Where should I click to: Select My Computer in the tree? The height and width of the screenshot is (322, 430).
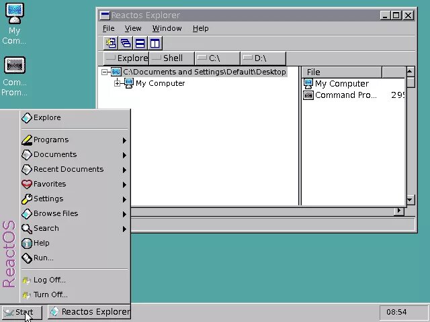160,83
